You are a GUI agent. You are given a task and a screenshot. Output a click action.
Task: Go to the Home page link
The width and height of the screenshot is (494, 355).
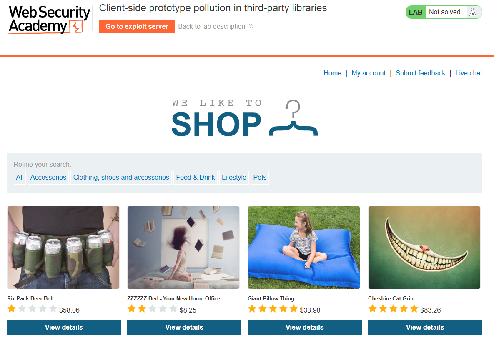pyautogui.click(x=332, y=73)
